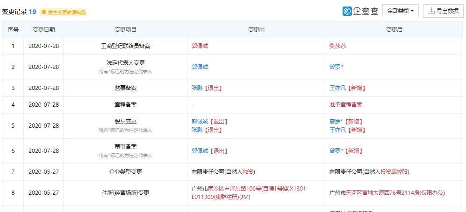Click the bell icon for change notifications
Image resolution: width=466 pixels, height=212 pixels.
[44, 12]
